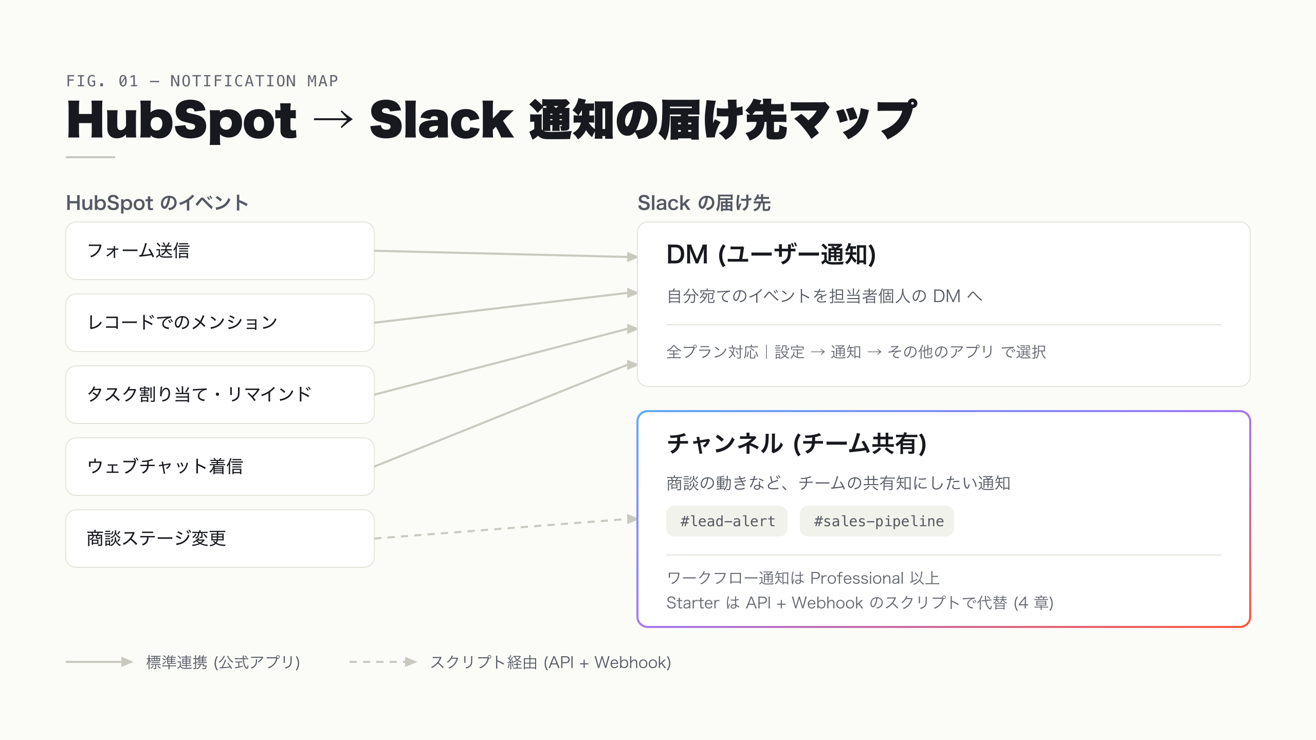Click the text 自分宛てのイベントを担当者個人の DM へ

pos(825,296)
